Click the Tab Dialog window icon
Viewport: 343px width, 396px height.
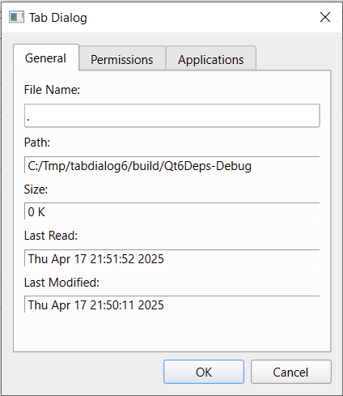tap(16, 17)
